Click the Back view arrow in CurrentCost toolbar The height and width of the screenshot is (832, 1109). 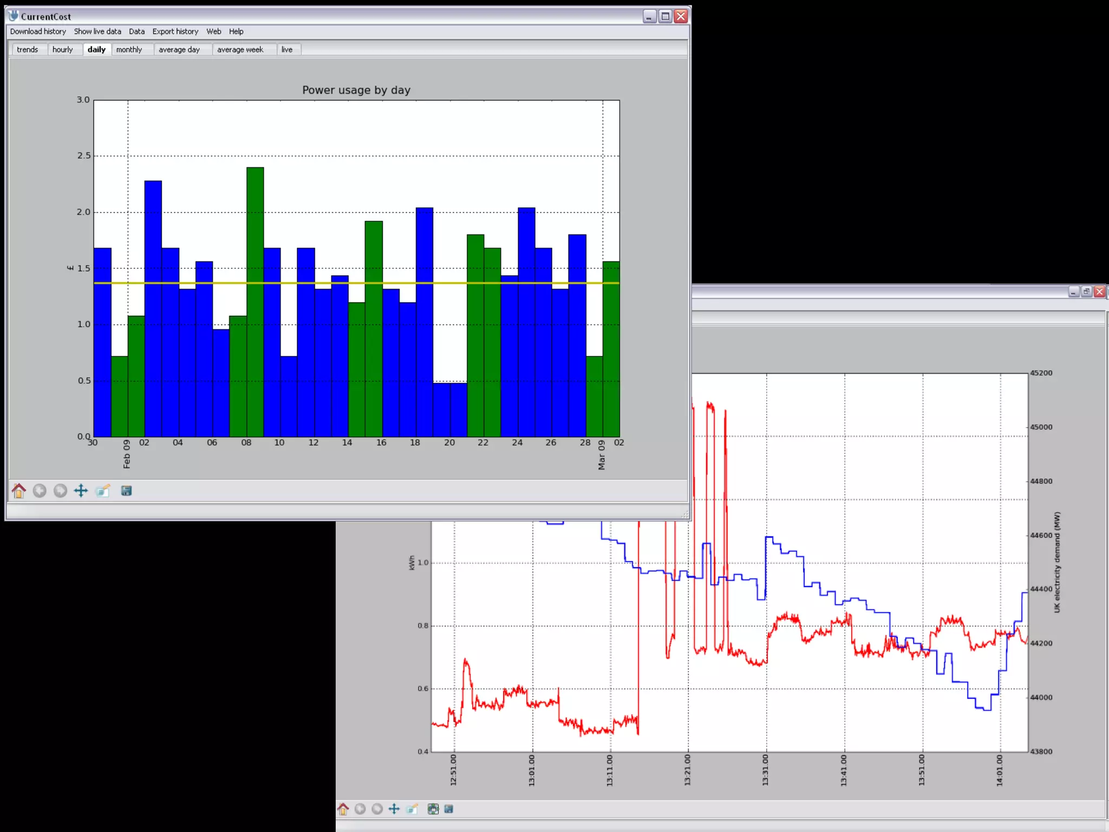(40, 491)
